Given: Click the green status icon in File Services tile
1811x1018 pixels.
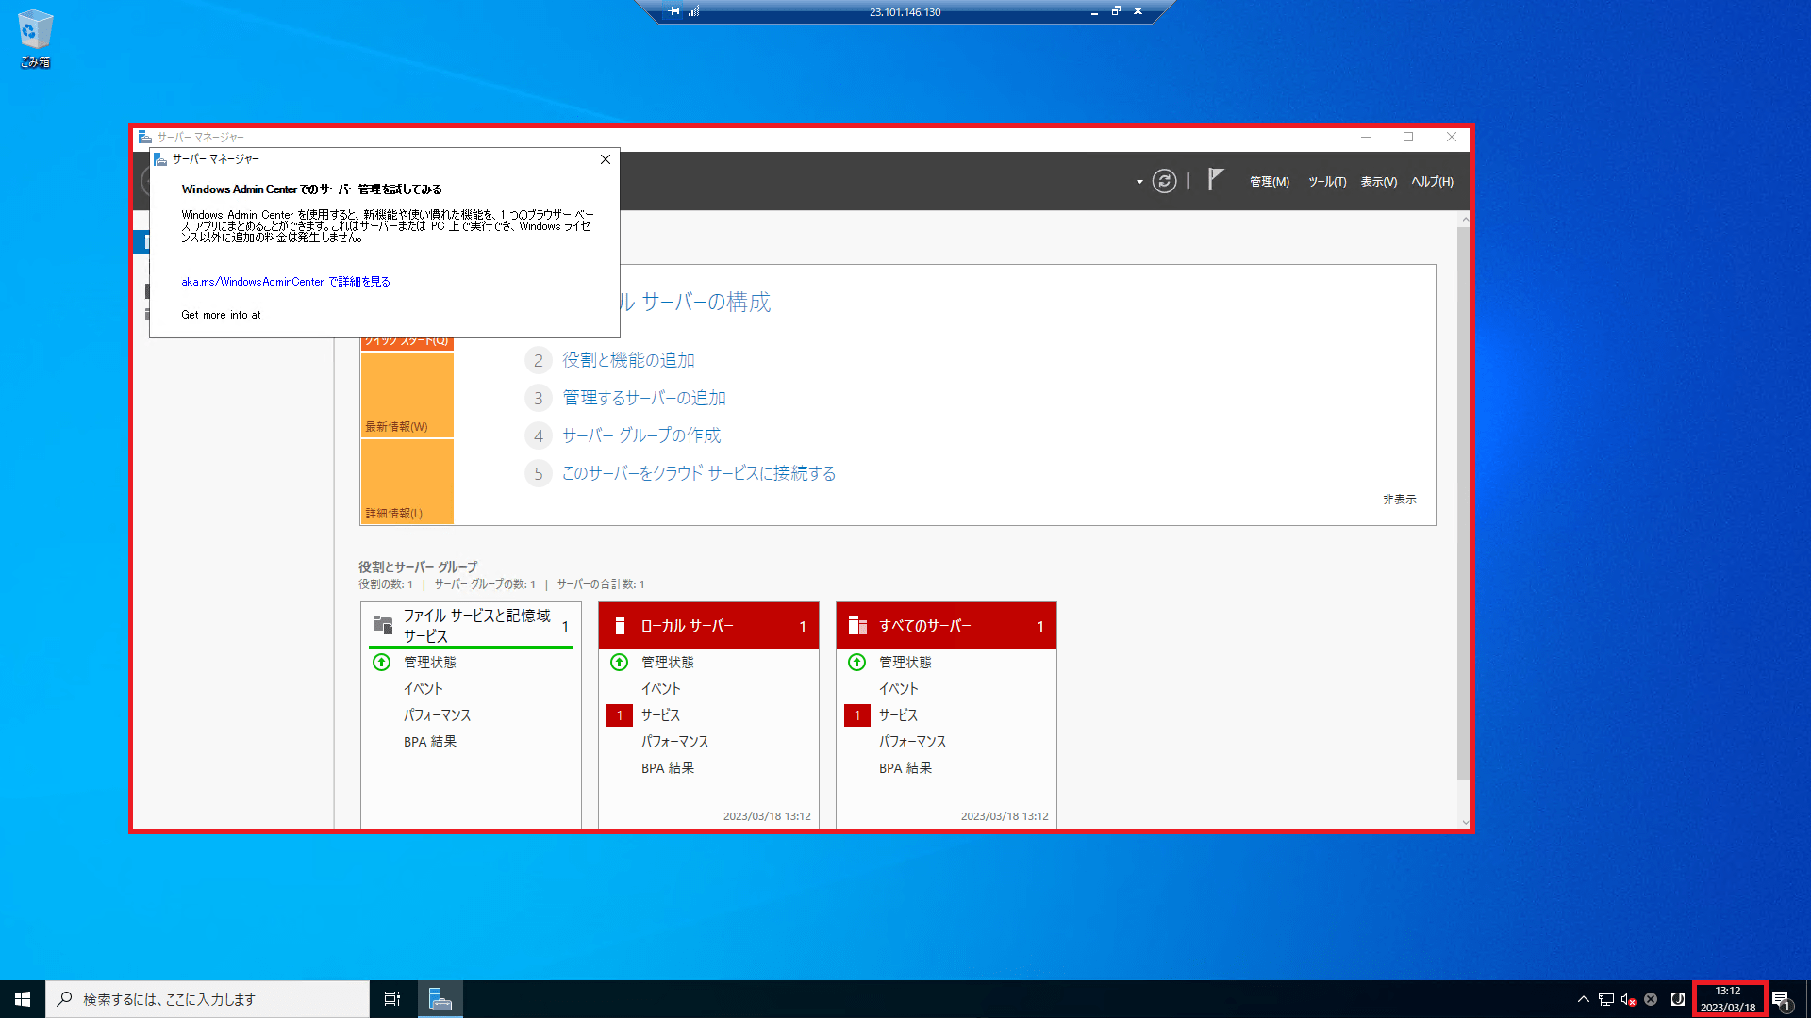Looking at the screenshot, I should click(x=381, y=662).
